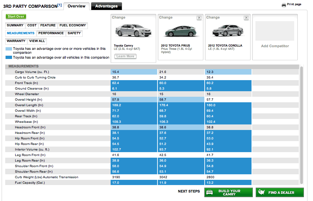Click the Corolla cargo volume value 12.3

(210, 72)
